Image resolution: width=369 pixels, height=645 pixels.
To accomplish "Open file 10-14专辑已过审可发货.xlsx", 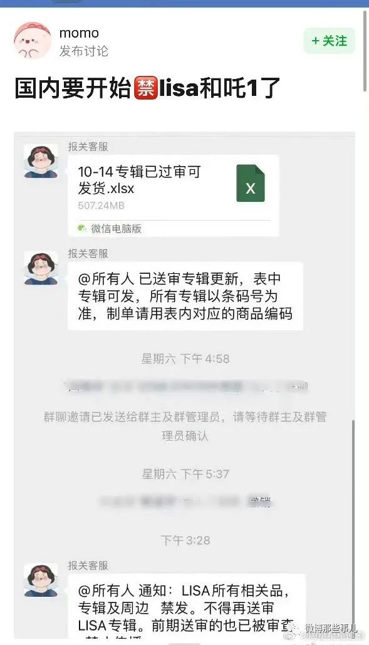I will [x=173, y=195].
